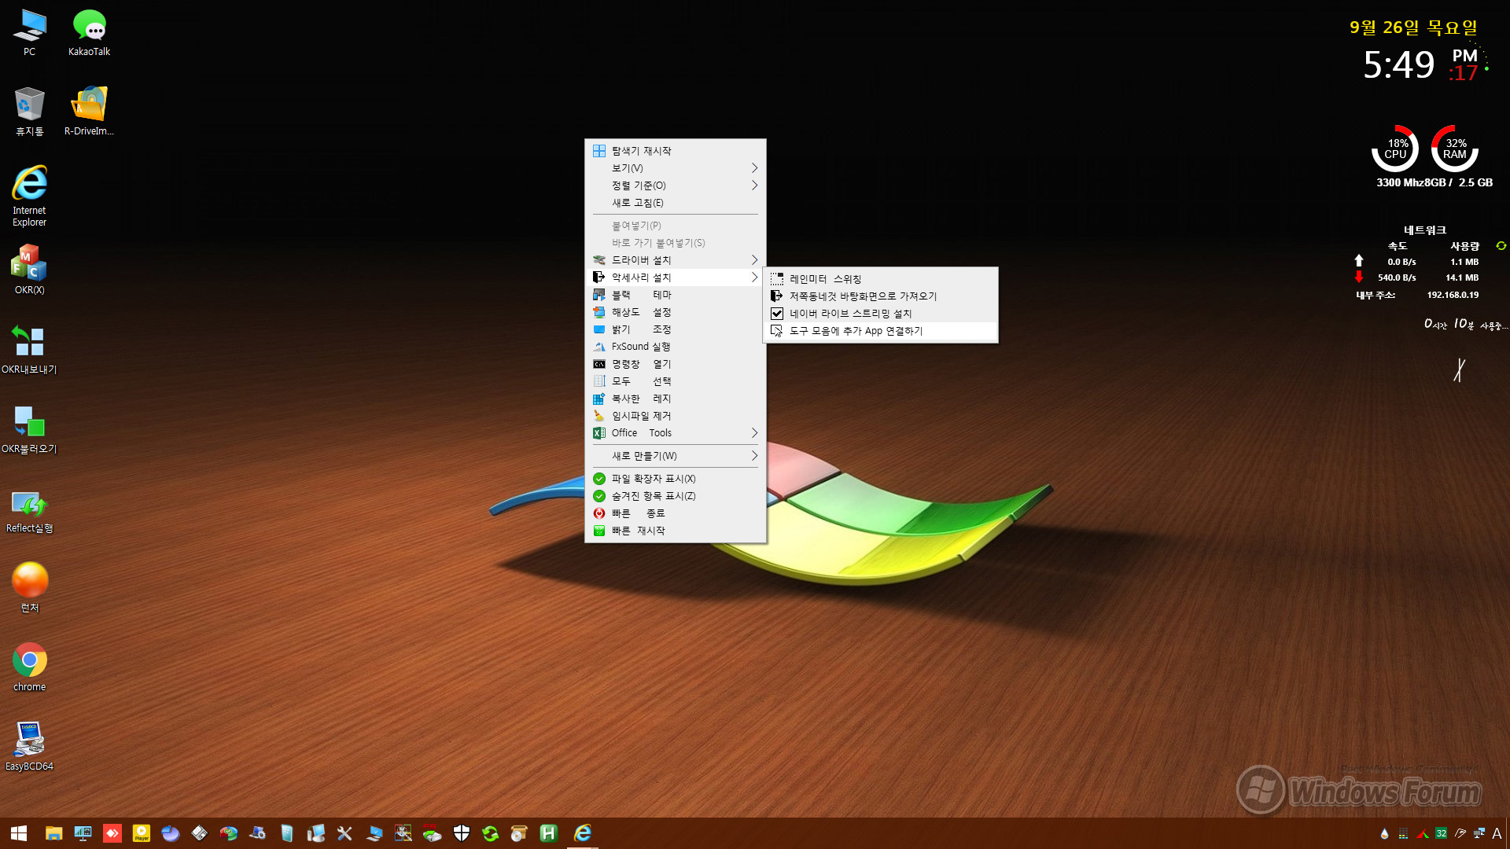Open the black-white shield taskbar icon

(462, 833)
